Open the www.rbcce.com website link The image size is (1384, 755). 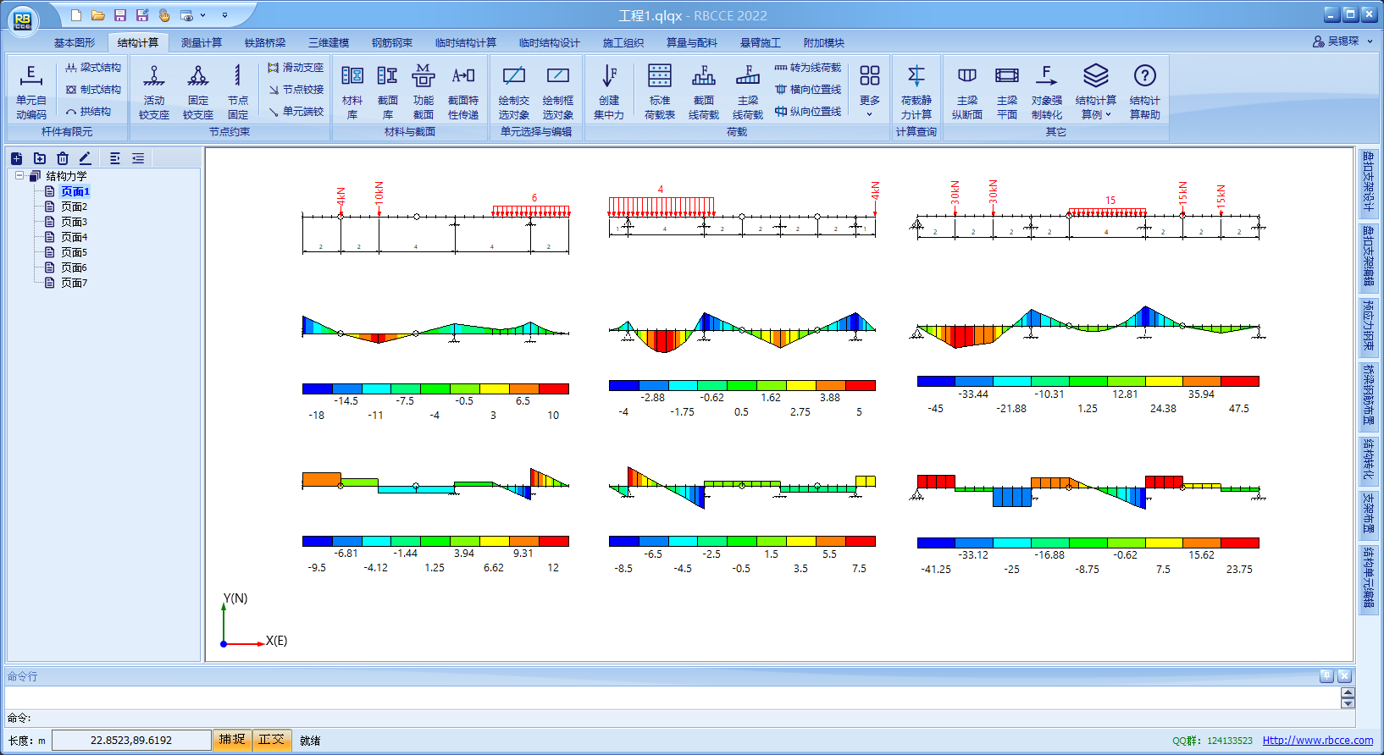click(1317, 741)
